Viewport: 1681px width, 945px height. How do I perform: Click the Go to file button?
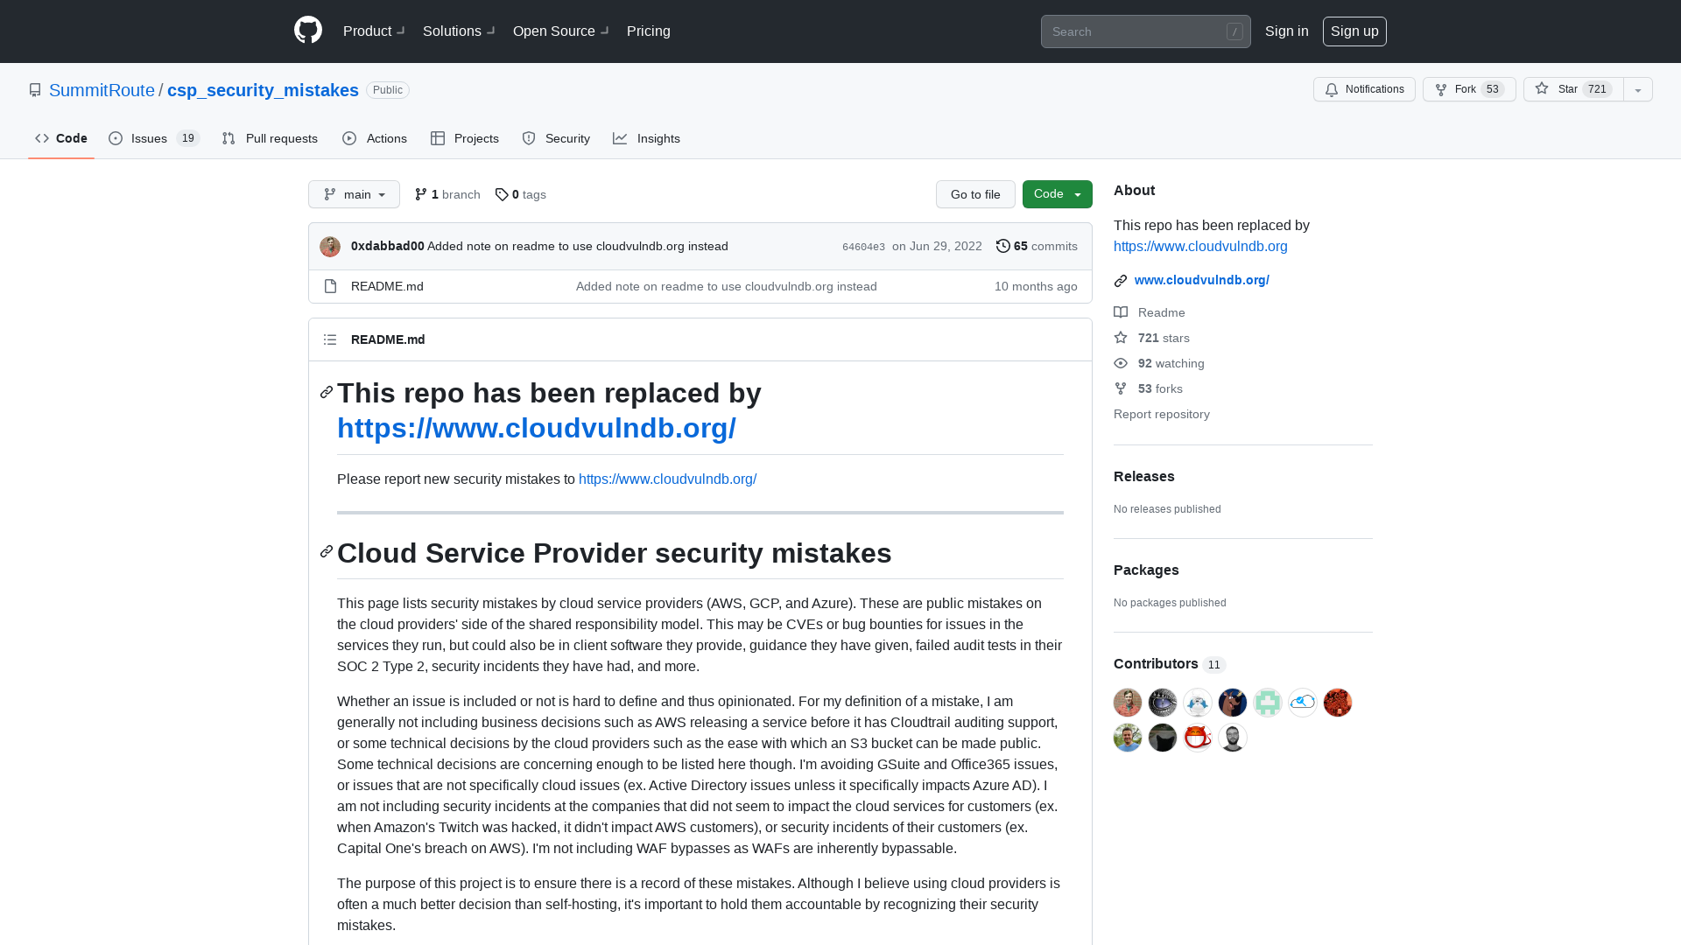tap(975, 194)
